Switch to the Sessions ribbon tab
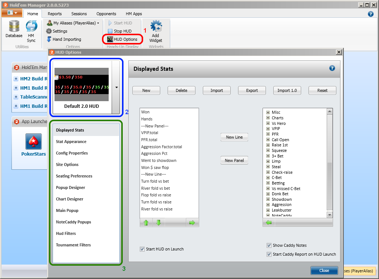 (79, 14)
